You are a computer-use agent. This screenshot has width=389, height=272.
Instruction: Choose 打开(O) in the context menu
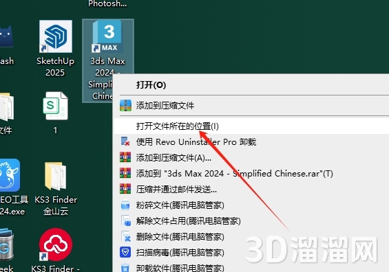(251, 85)
